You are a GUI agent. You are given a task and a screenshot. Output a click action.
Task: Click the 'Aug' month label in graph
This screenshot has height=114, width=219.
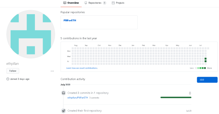click(x=76, y=45)
